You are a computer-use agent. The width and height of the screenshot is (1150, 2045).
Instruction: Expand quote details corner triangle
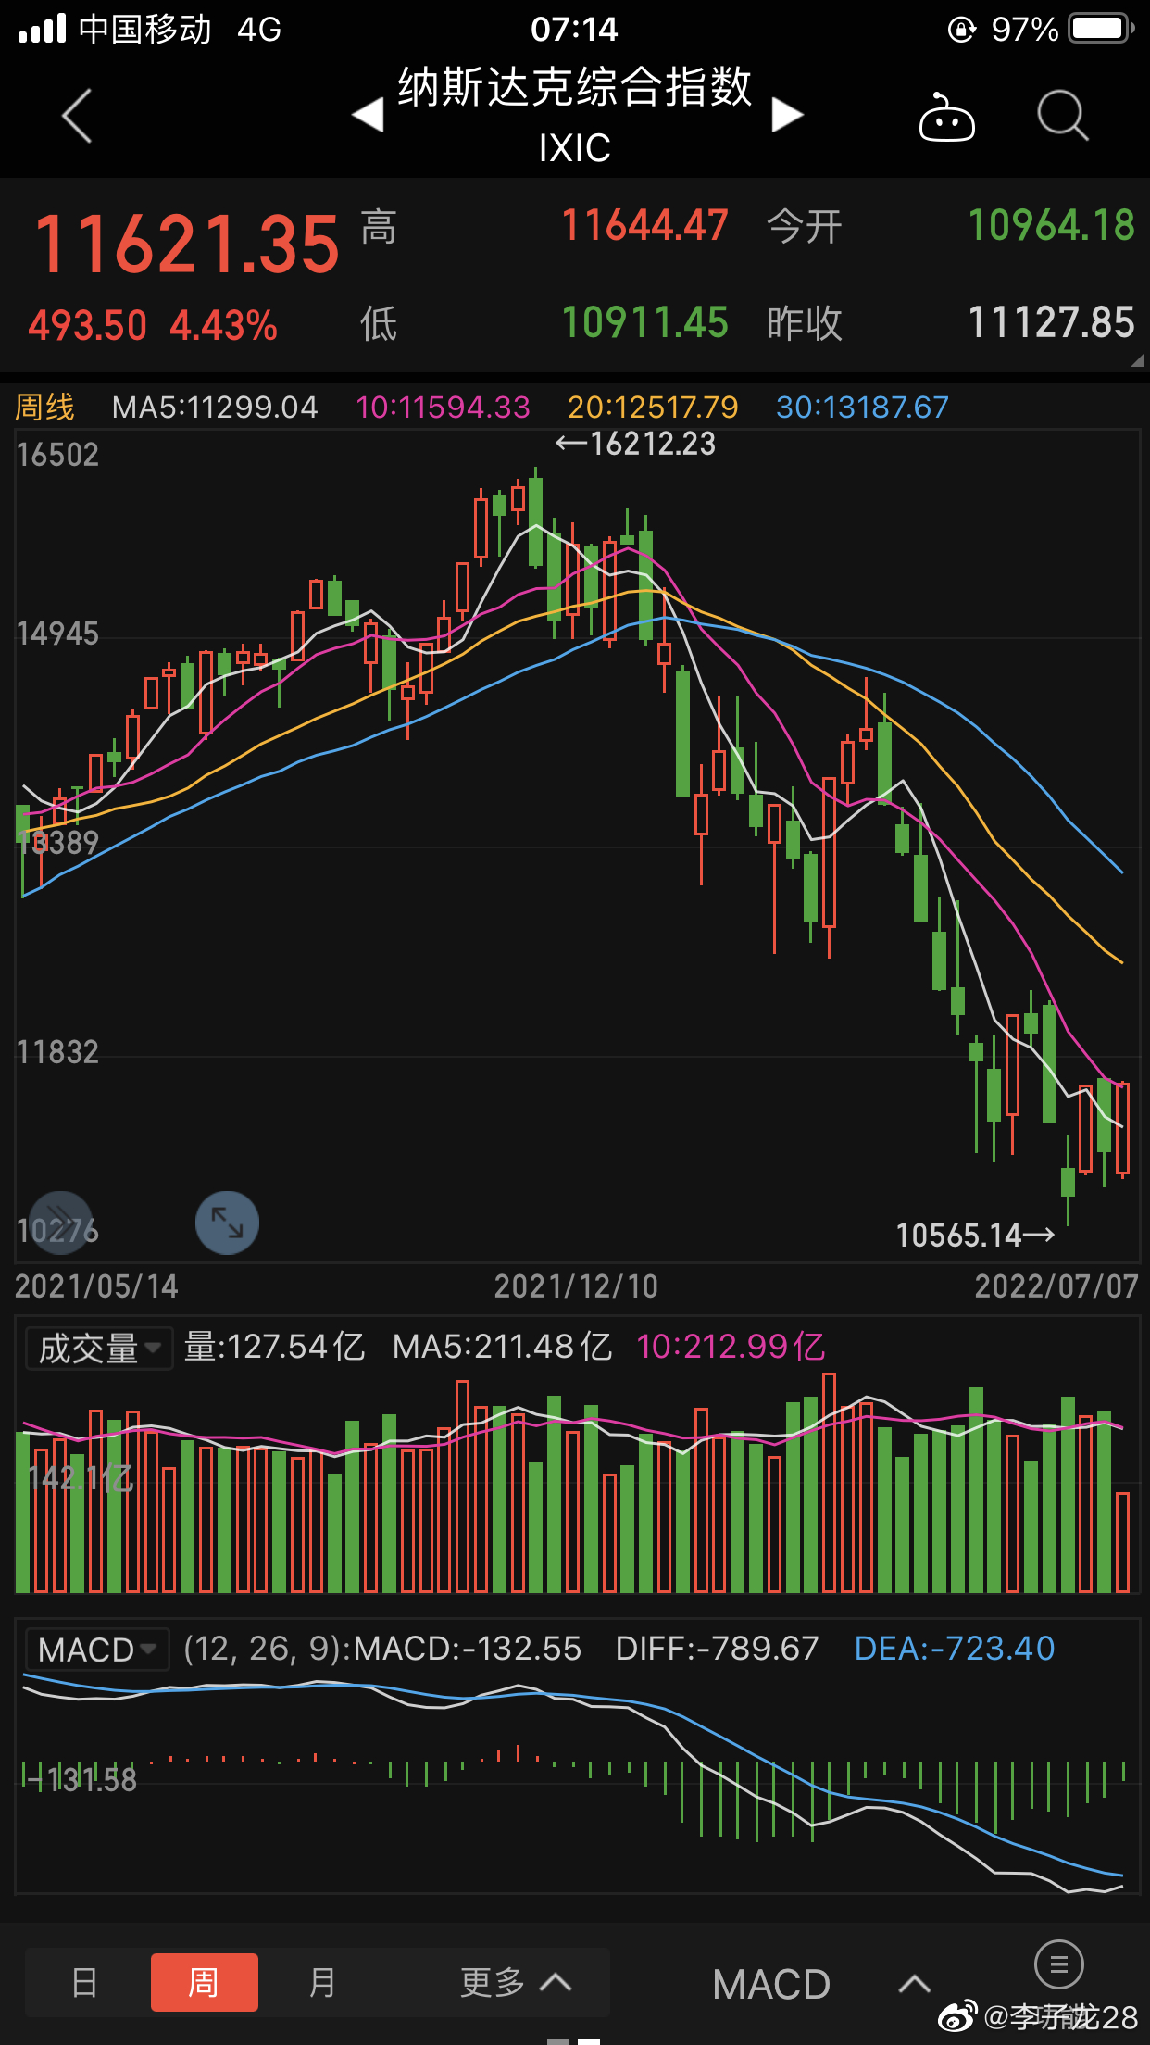(x=1138, y=360)
